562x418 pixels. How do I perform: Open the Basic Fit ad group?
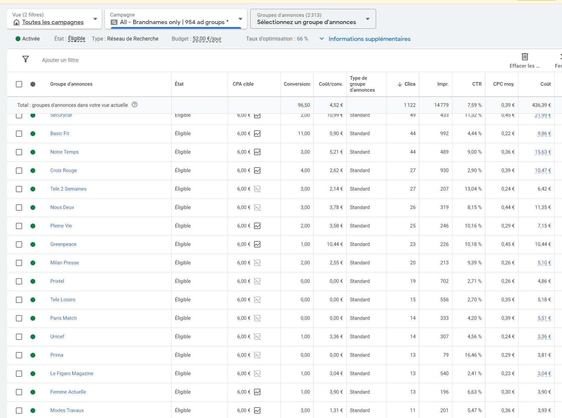pyautogui.click(x=60, y=134)
